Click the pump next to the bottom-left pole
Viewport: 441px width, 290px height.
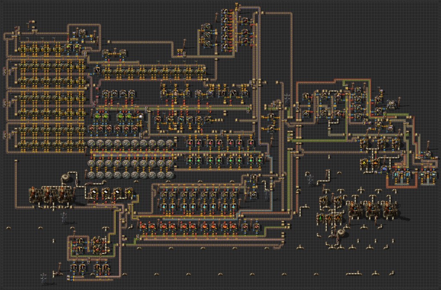click(x=58, y=273)
